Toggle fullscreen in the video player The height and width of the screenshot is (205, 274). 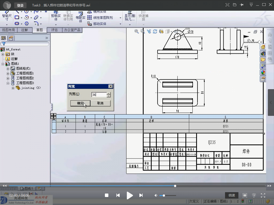click(263, 195)
